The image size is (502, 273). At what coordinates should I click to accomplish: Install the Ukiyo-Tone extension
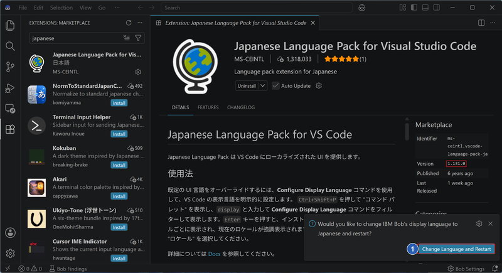pyautogui.click(x=119, y=227)
